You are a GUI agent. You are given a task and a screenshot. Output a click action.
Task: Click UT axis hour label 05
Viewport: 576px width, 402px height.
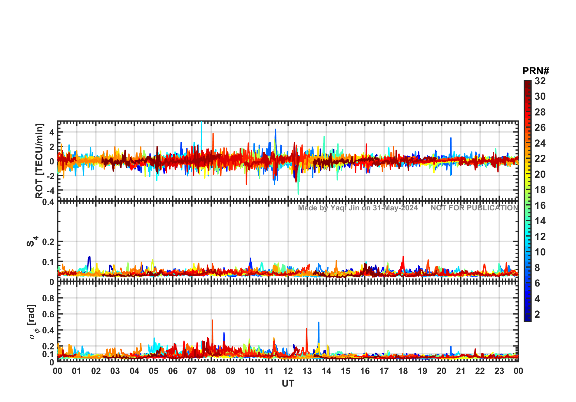[x=154, y=371]
